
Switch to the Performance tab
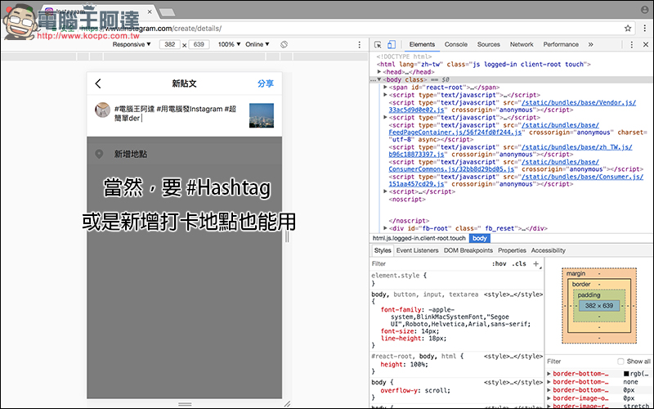pyautogui.click(x=561, y=44)
